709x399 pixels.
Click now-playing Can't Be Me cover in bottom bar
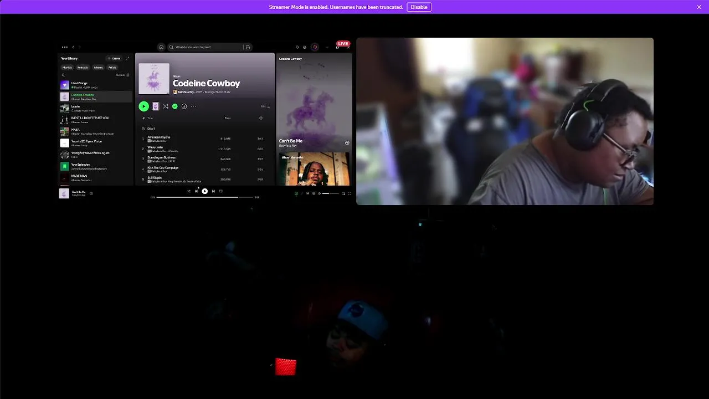click(64, 193)
